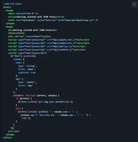Click the 'onSubmit: function (errors, values)' line
The width and height of the screenshot is (138, 142).
36,96
